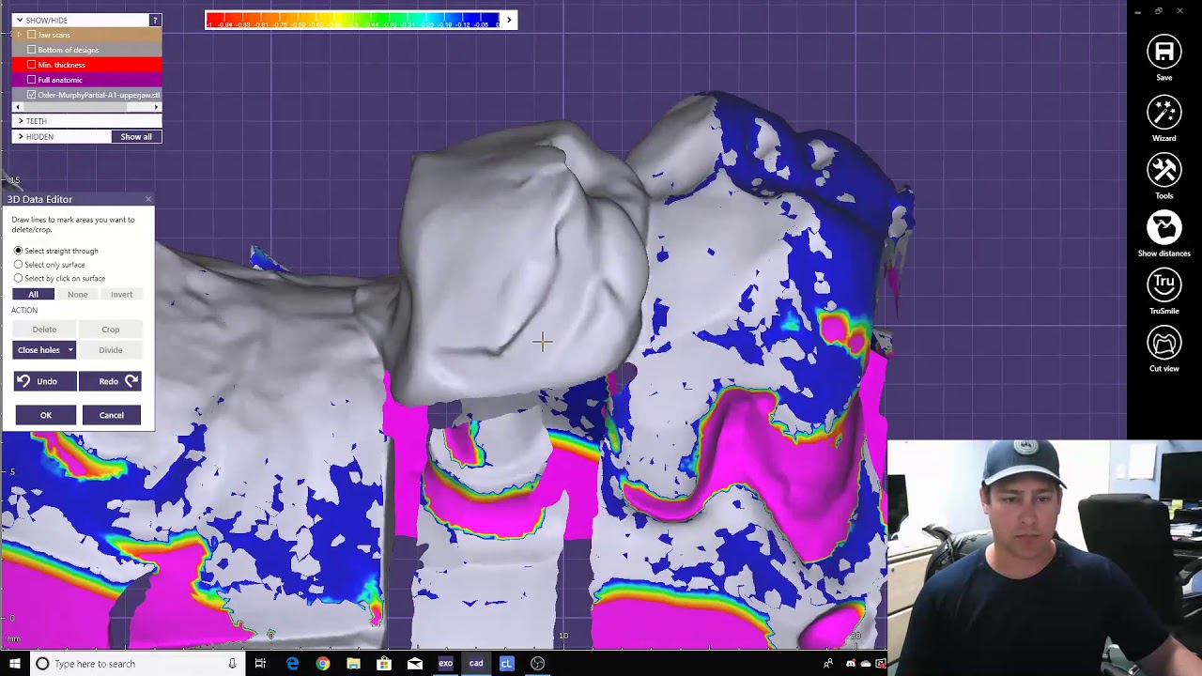The height and width of the screenshot is (676, 1202).
Task: Open File Explorer from taskbar
Action: click(x=353, y=664)
